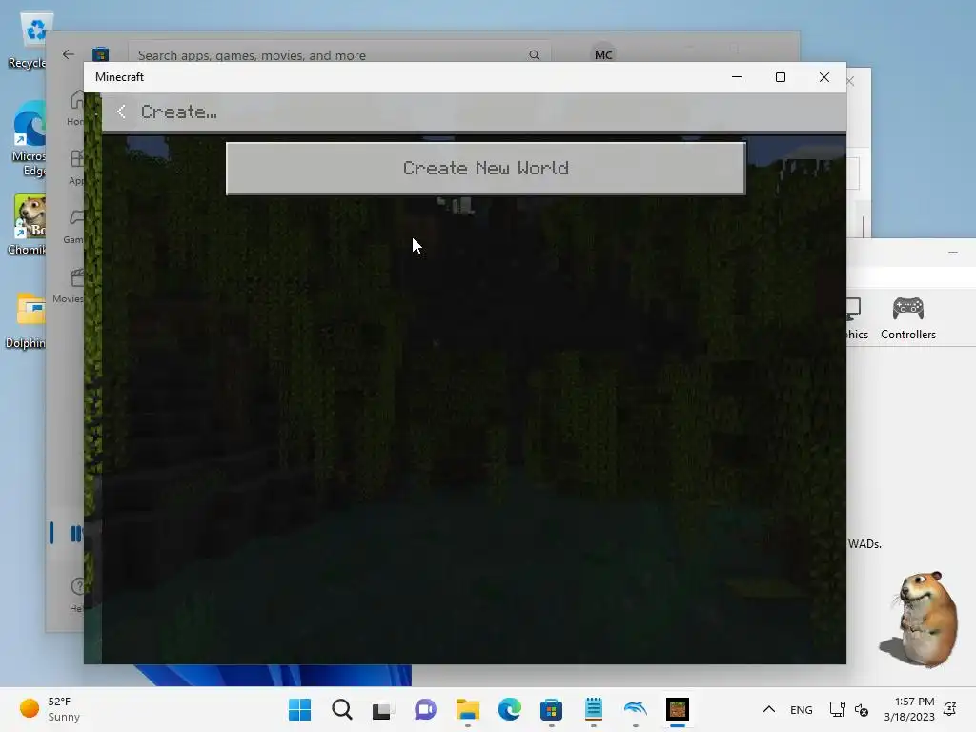The width and height of the screenshot is (976, 732).
Task: Open Chat app on taskbar
Action: pos(425,709)
